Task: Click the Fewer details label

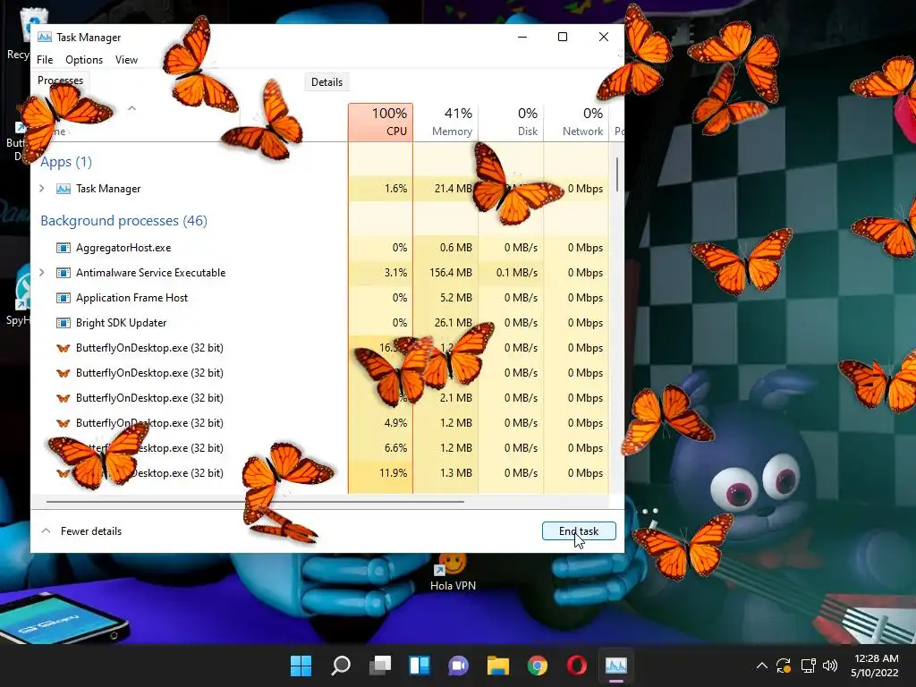Action: (x=91, y=531)
